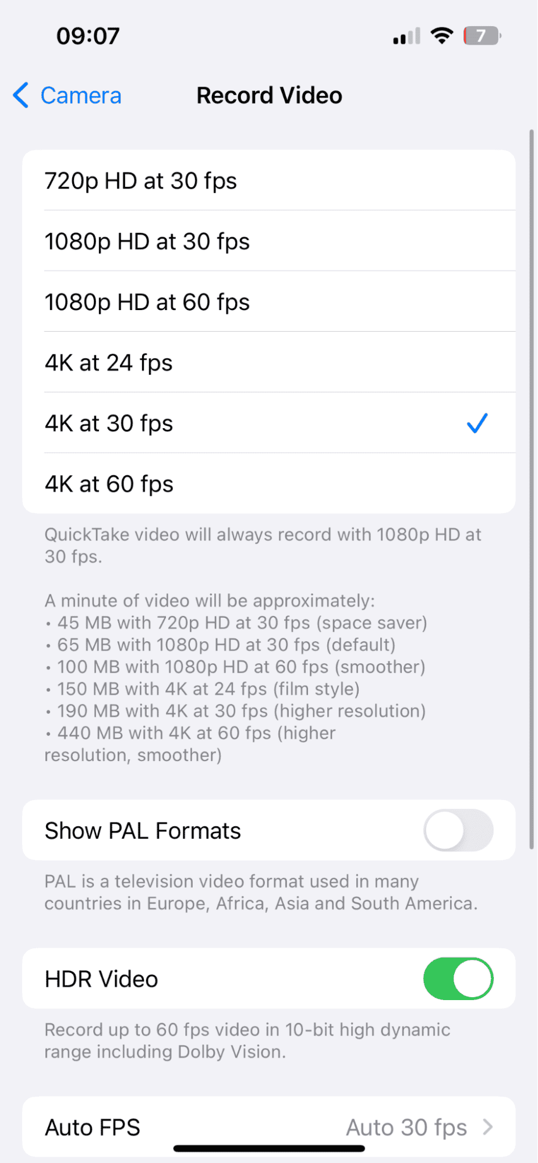Screen dimensions: 538x1163
Task: Tap the clock showing 09:07
Action: click(x=88, y=35)
